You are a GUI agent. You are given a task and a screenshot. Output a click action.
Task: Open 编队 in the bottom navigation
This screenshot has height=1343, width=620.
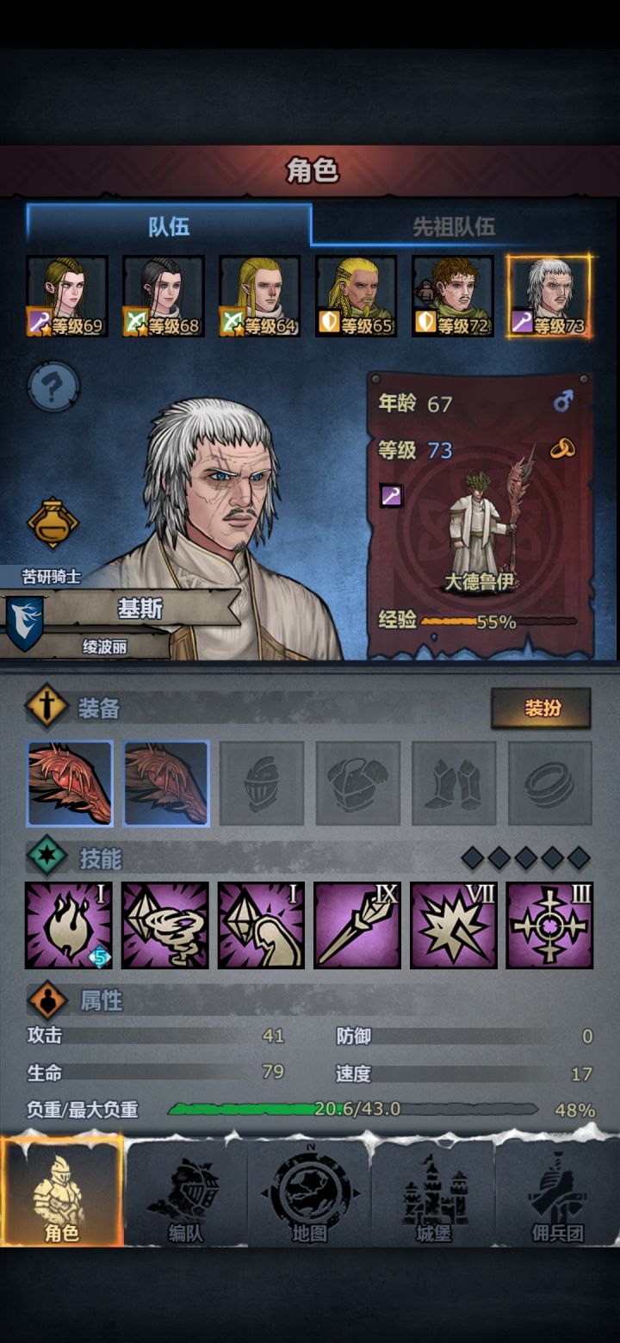185,1195
